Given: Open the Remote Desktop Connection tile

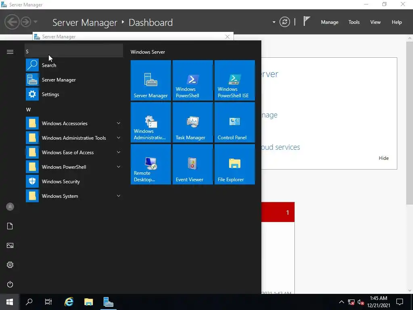Looking at the screenshot, I should (x=151, y=164).
